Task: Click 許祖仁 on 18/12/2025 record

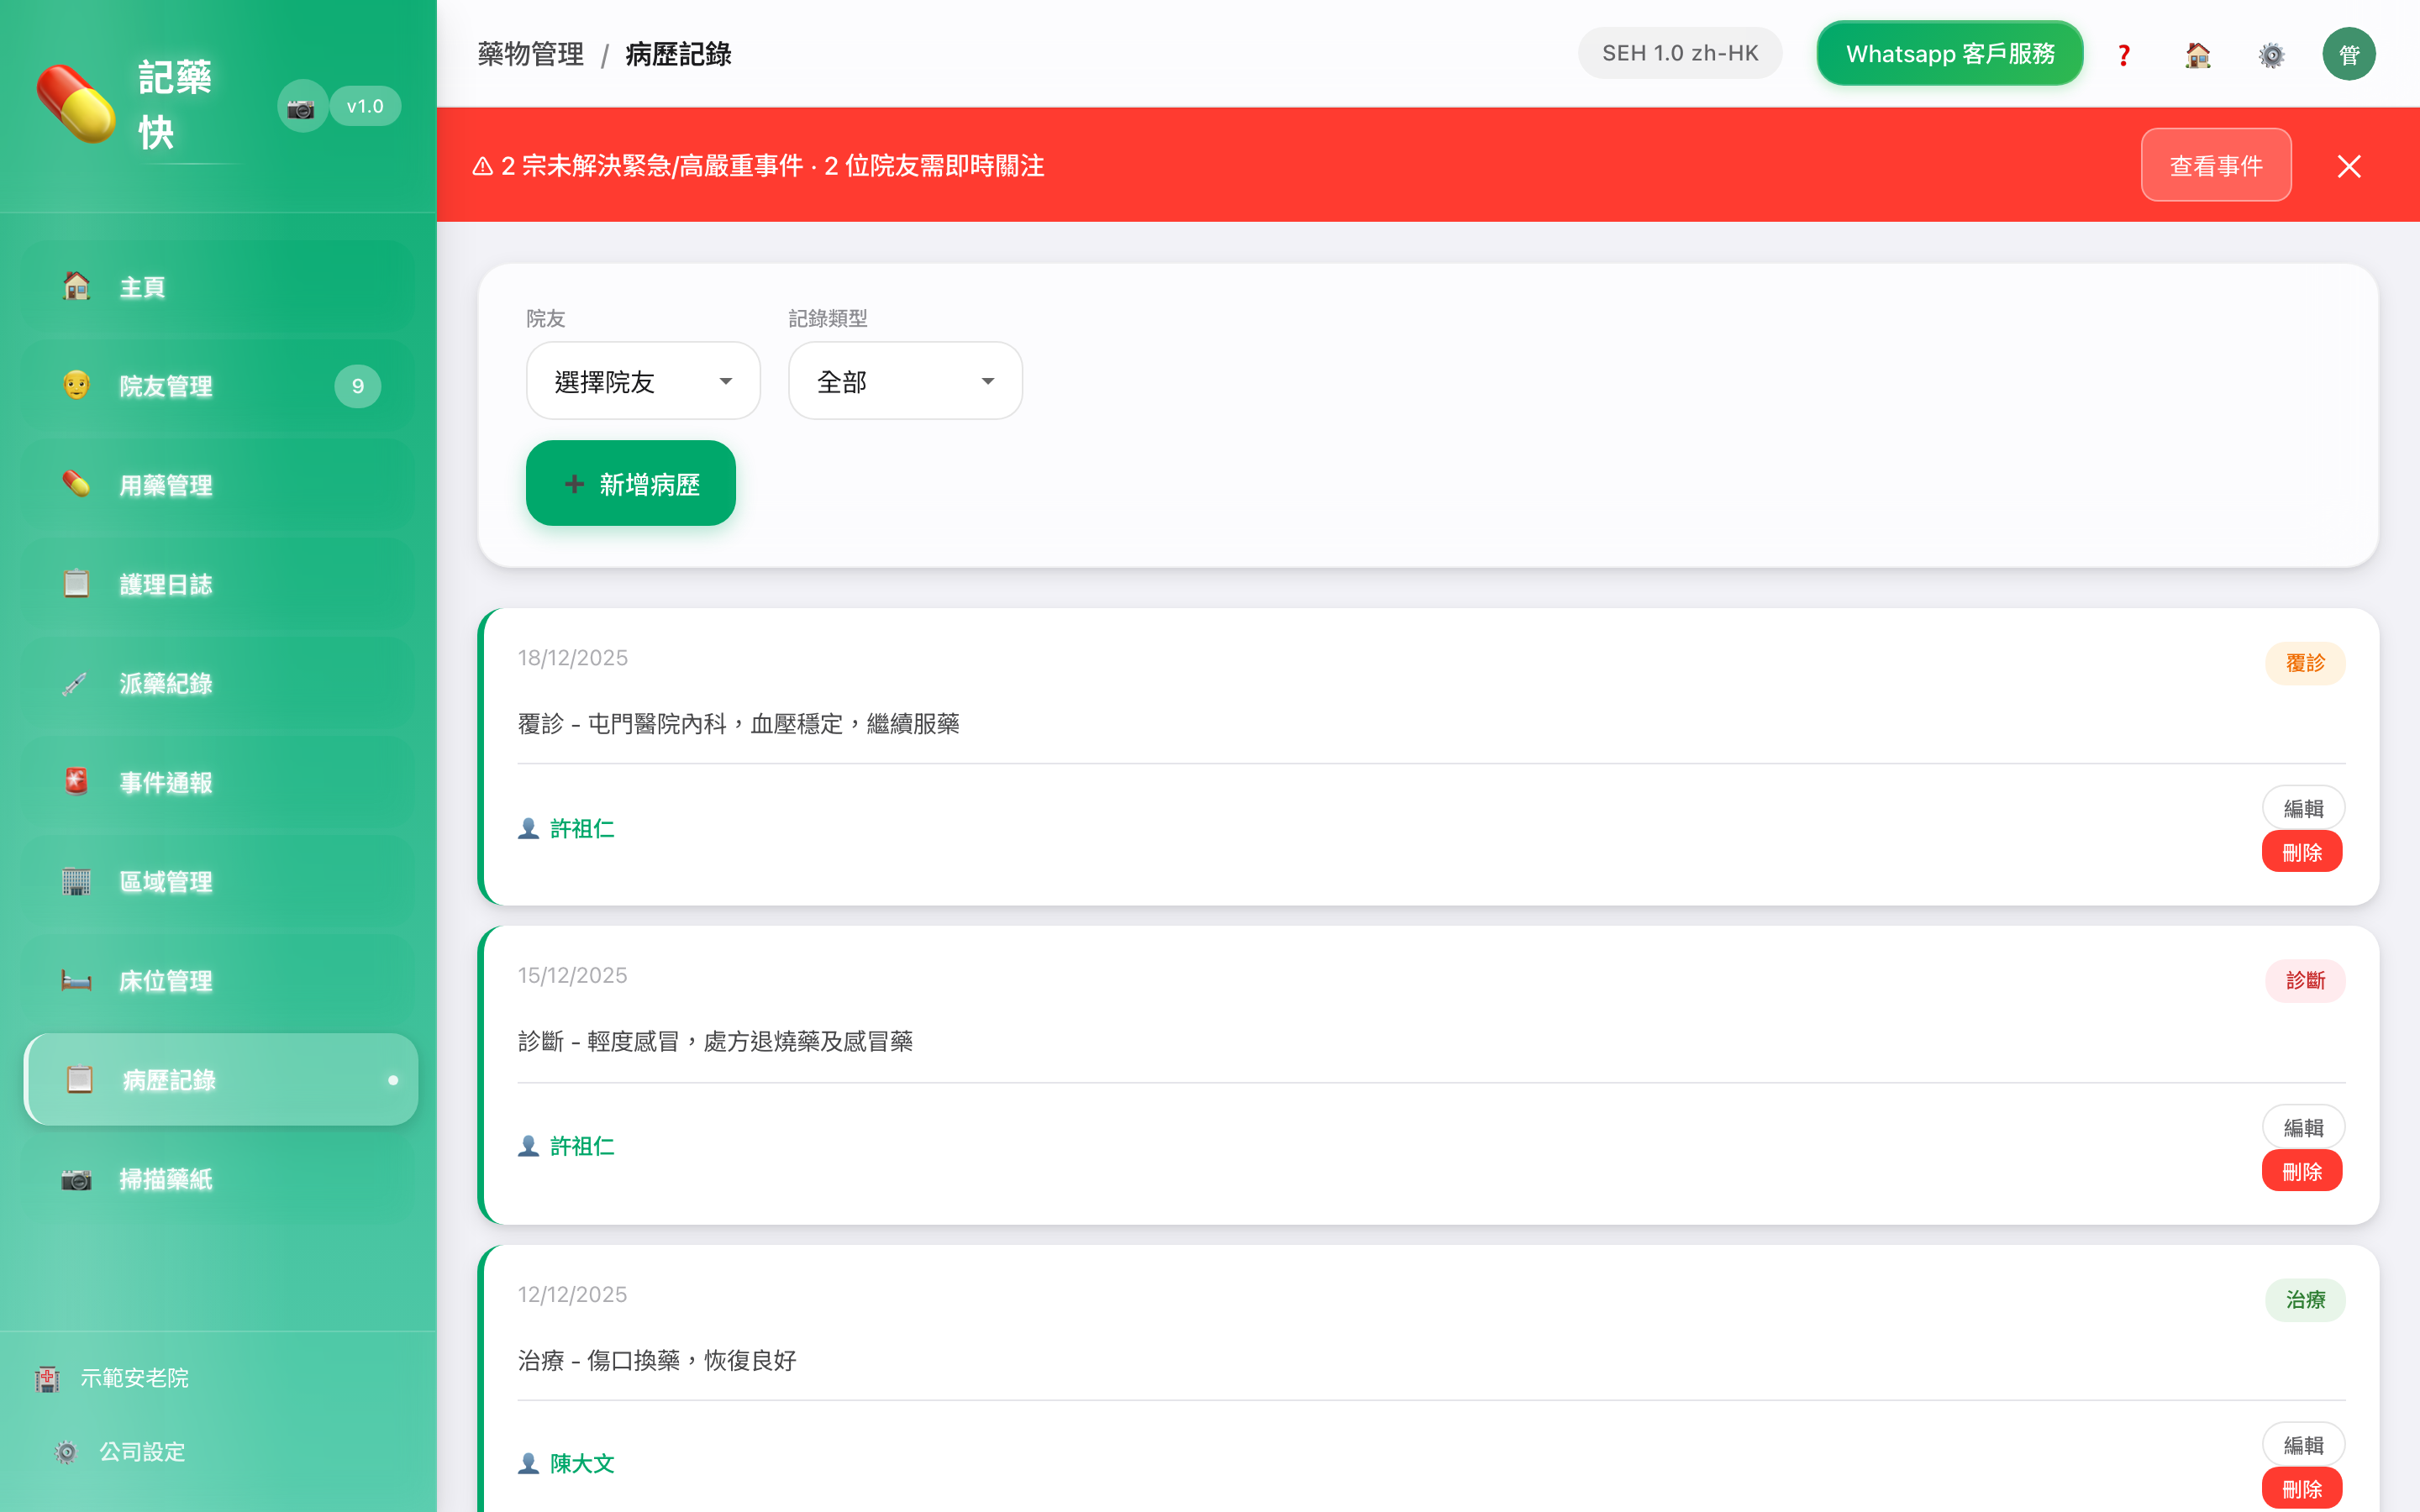Action: coord(582,829)
